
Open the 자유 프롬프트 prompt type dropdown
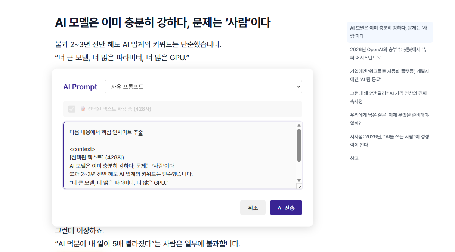tap(203, 87)
